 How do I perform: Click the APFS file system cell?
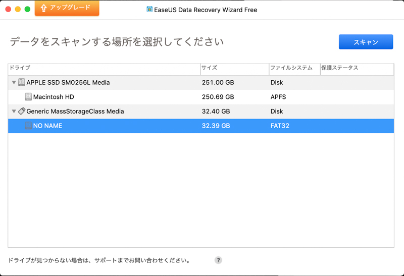[278, 97]
